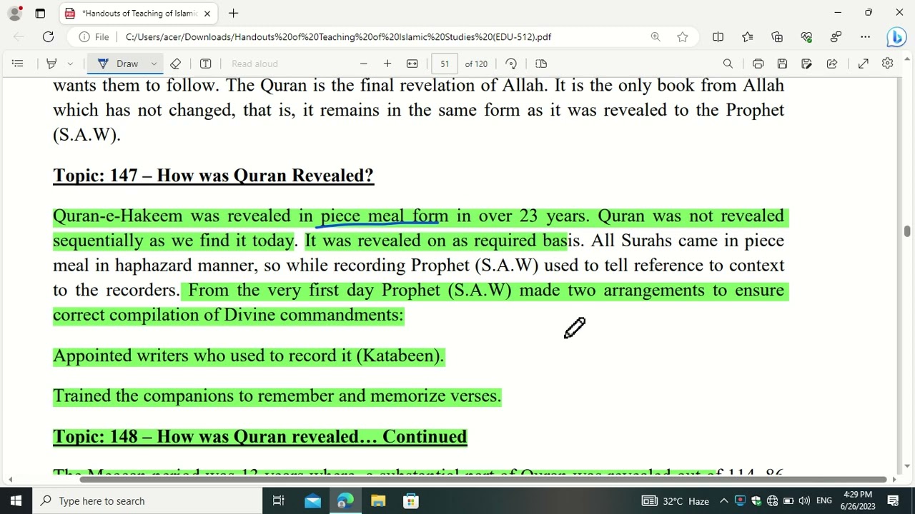Enter PDF full screen mode
Screen dimensions: 915x514
click(864, 64)
